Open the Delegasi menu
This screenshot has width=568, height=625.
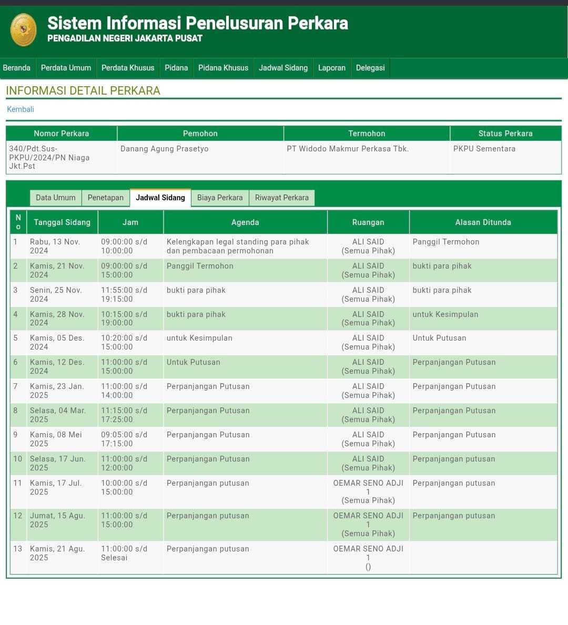pyautogui.click(x=370, y=68)
